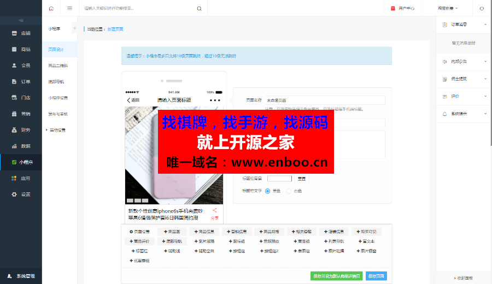Add the 商品图 component

click(x=172, y=232)
